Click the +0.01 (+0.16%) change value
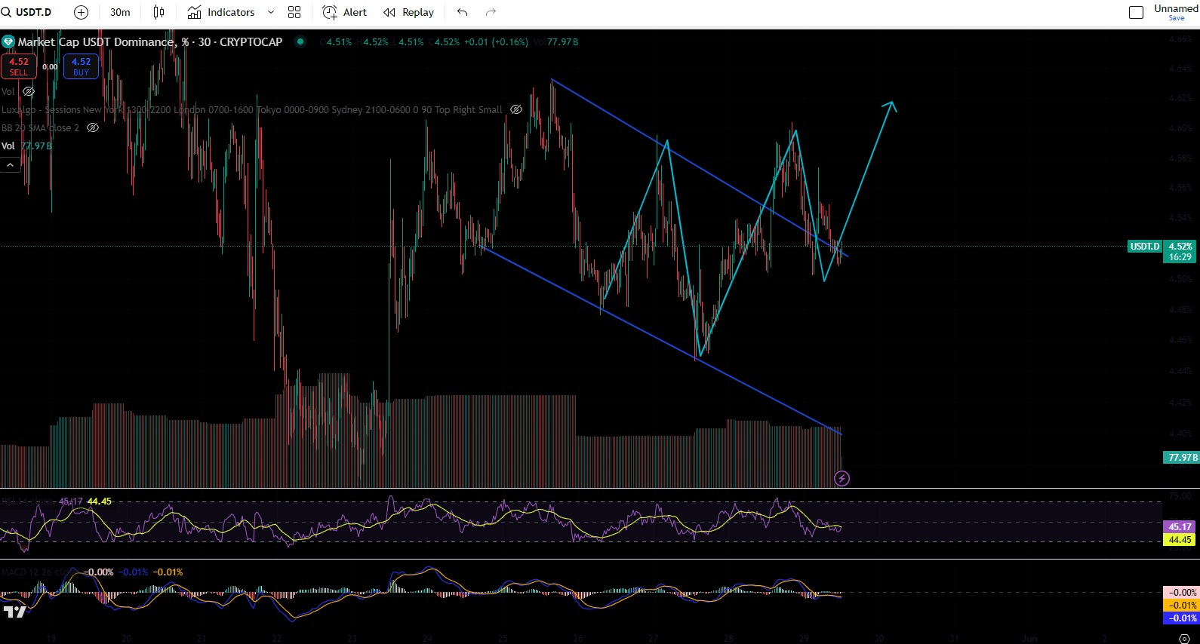The height and width of the screenshot is (644, 1200). (x=496, y=42)
